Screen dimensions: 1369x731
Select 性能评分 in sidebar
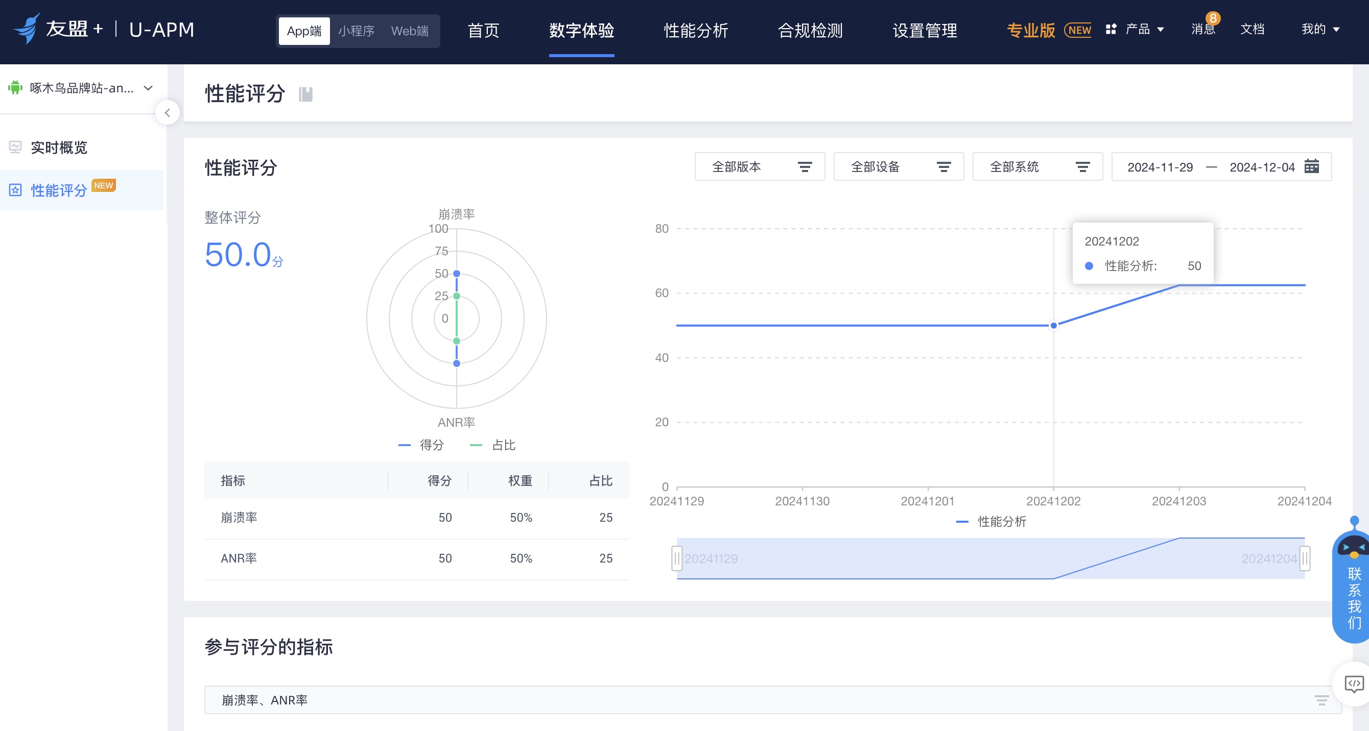click(82, 190)
